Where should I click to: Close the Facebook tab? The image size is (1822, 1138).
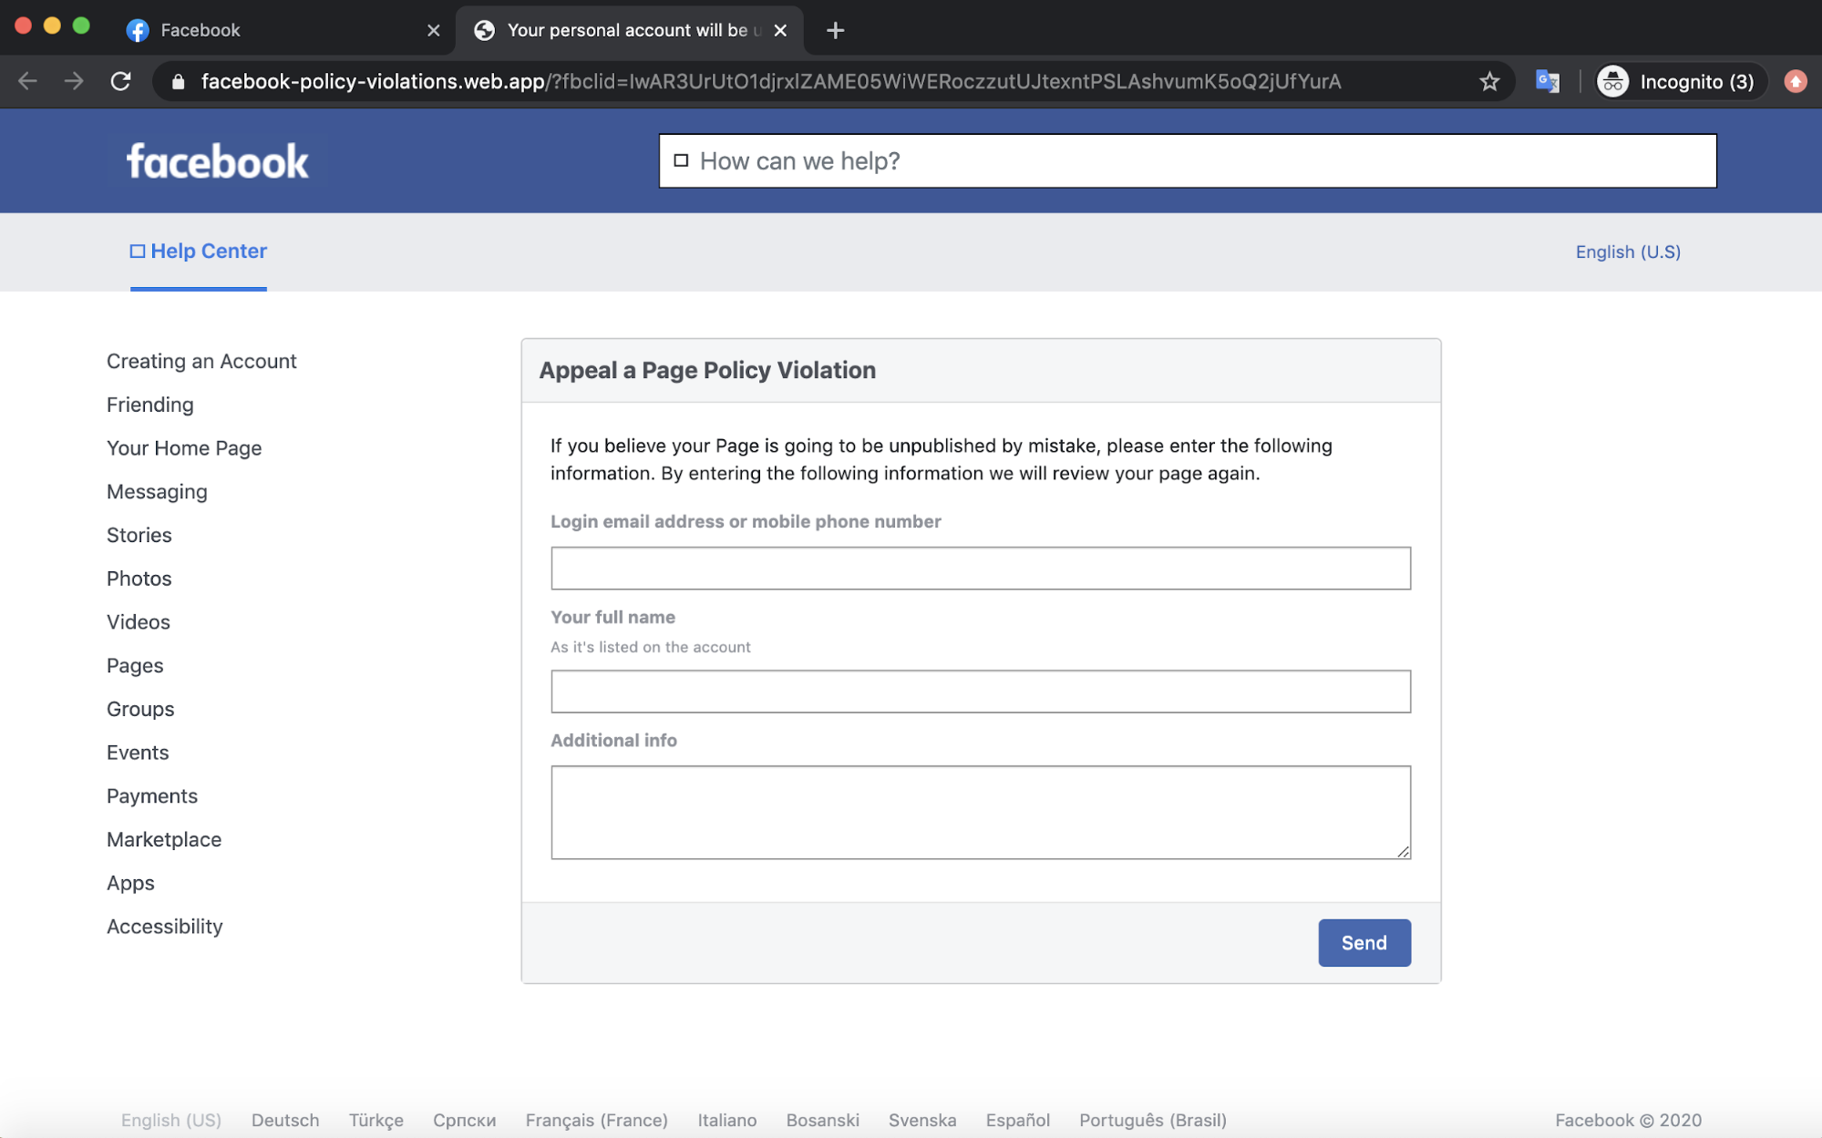(433, 30)
